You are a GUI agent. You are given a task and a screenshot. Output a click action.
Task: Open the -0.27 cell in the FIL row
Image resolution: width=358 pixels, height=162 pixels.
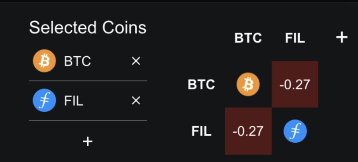[x=248, y=131]
